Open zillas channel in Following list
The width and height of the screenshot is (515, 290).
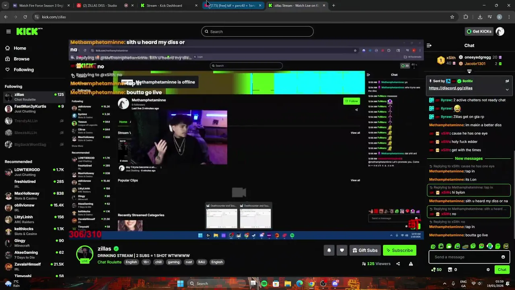pyautogui.click(x=34, y=97)
